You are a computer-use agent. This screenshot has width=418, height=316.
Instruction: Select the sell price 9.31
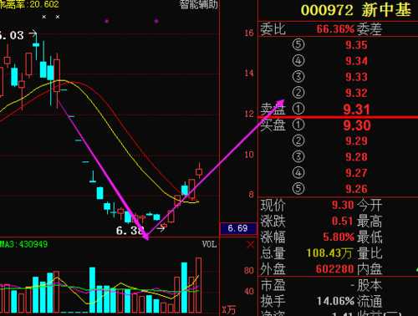[357, 110]
